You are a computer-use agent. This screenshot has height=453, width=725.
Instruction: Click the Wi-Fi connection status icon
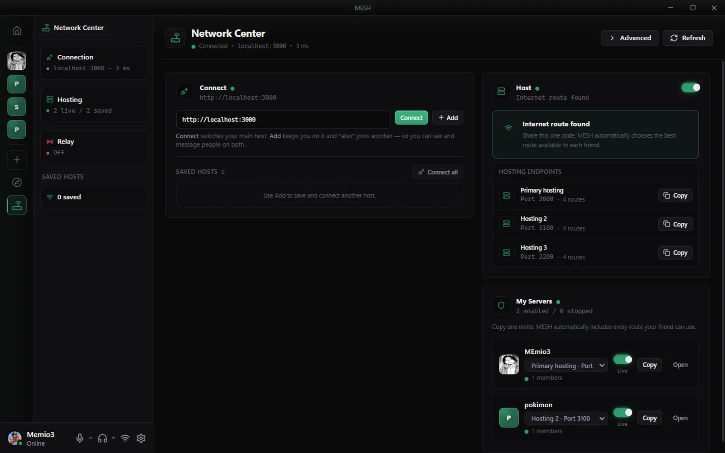point(125,438)
